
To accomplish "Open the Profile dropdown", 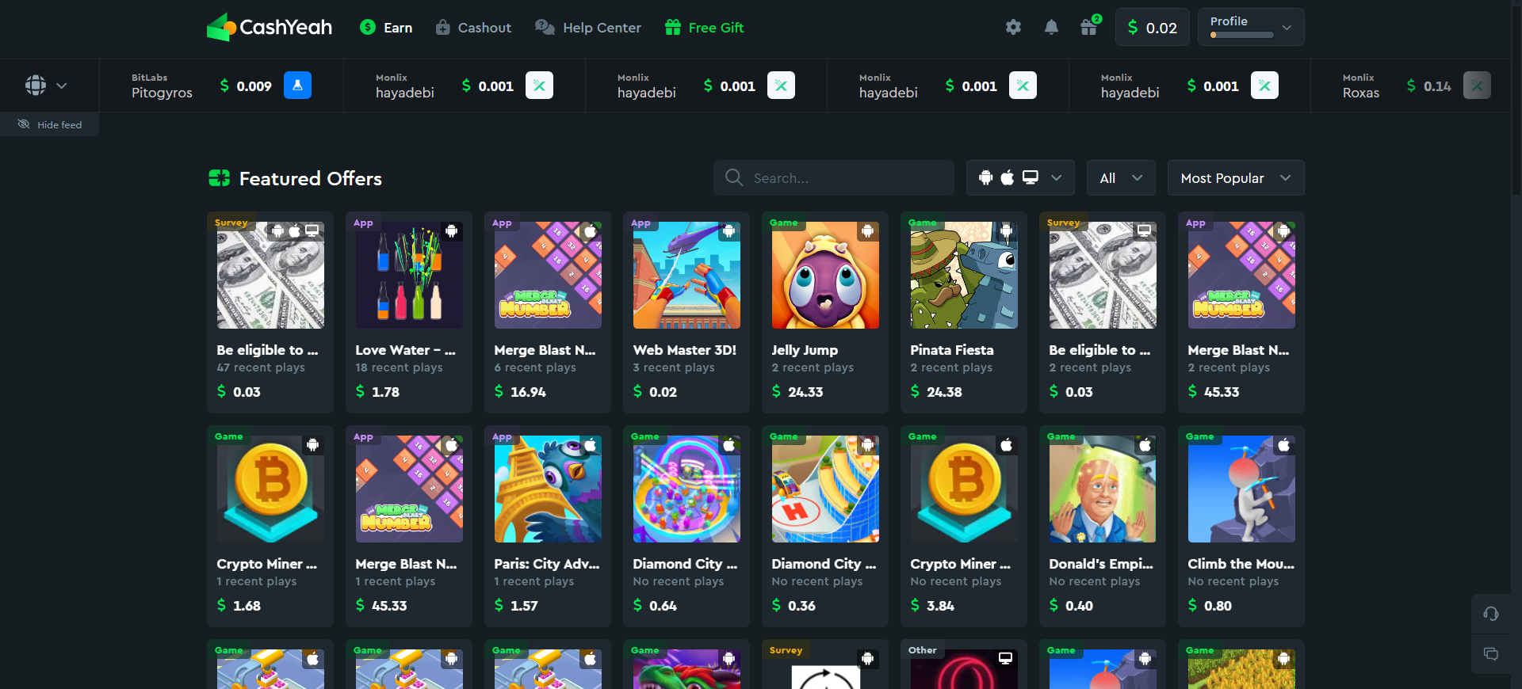I will 1251,27.
